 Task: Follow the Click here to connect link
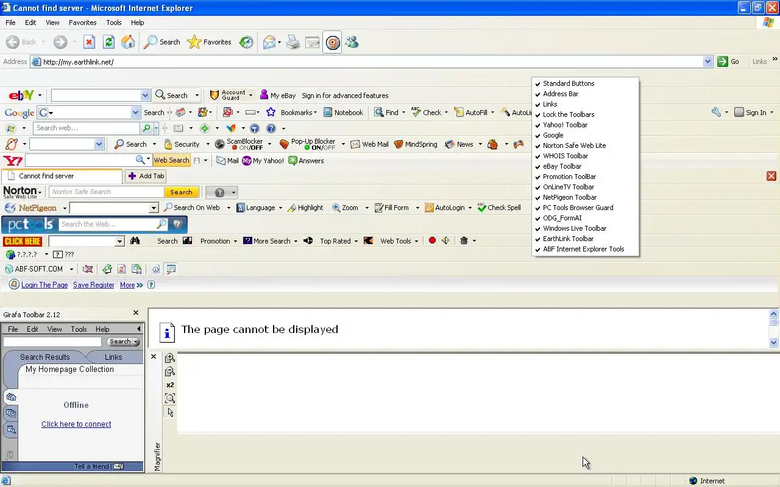click(x=76, y=424)
